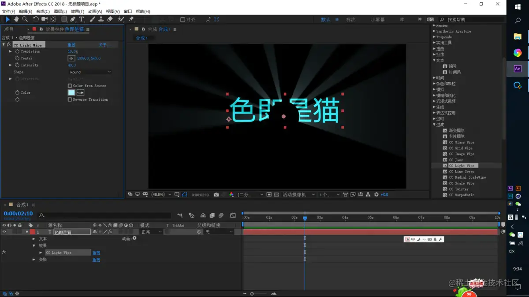This screenshot has width=529, height=297.
Task: Click the Reset Exposure icon in viewer
Action: (x=376, y=194)
